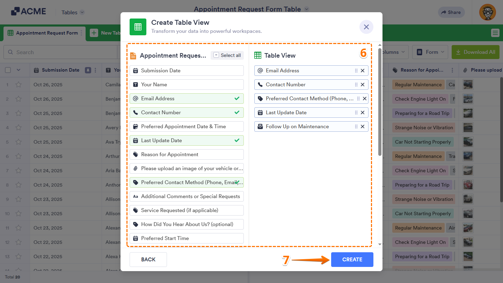
Task: Click the user avatar in the top corner
Action: click(x=487, y=12)
